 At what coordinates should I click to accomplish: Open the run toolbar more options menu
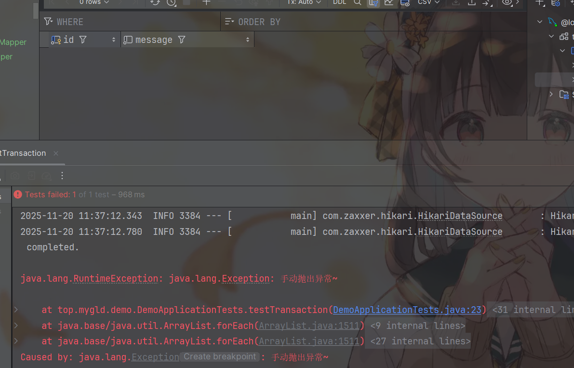tap(62, 176)
